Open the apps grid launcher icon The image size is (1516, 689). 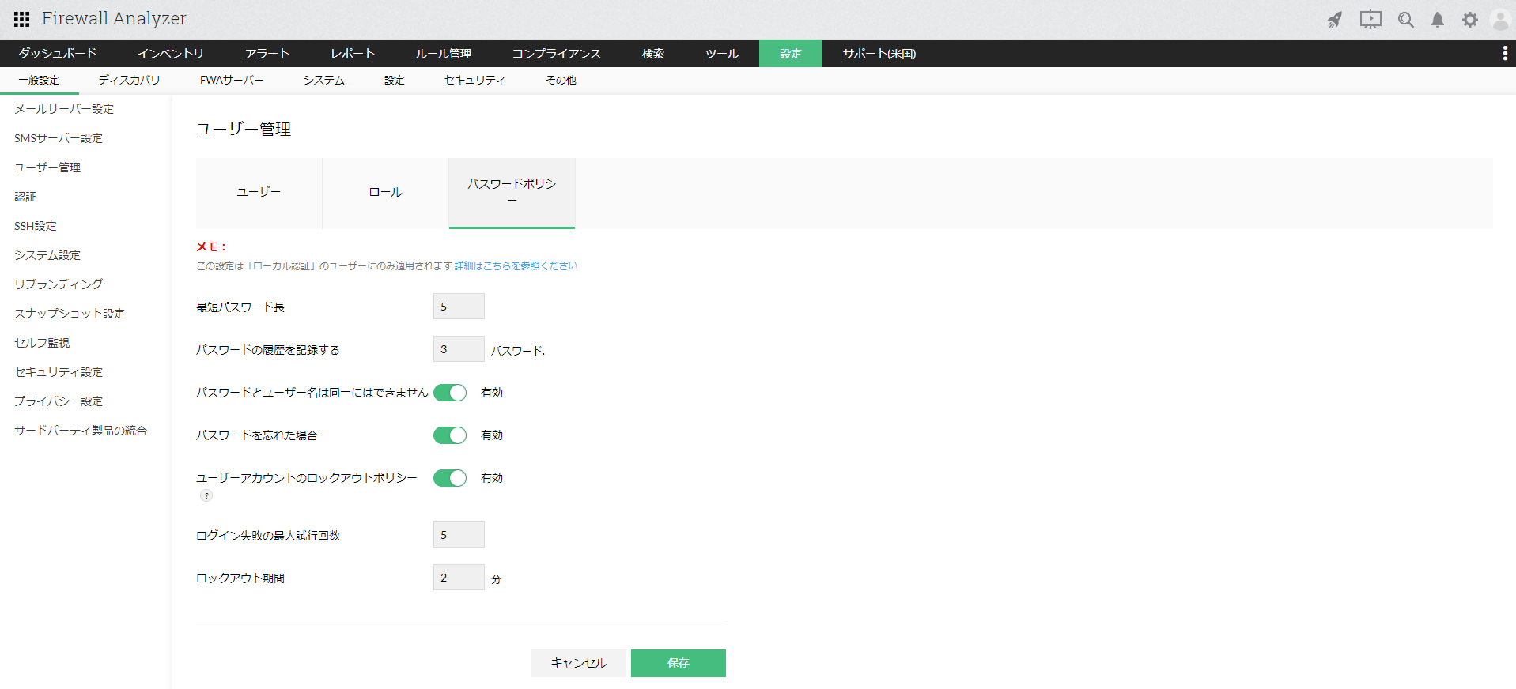(21, 19)
